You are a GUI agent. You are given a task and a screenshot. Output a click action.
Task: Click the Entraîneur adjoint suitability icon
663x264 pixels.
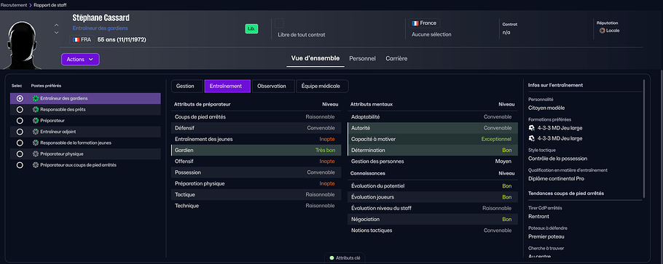tap(36, 132)
